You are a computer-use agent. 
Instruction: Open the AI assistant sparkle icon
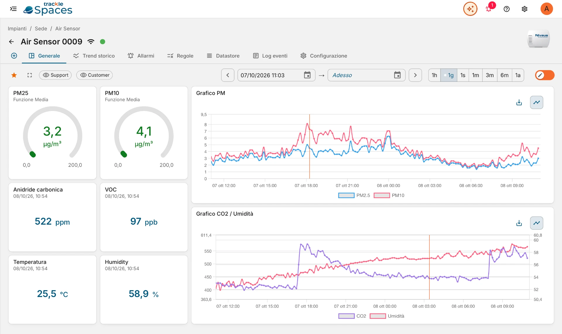[x=470, y=9]
